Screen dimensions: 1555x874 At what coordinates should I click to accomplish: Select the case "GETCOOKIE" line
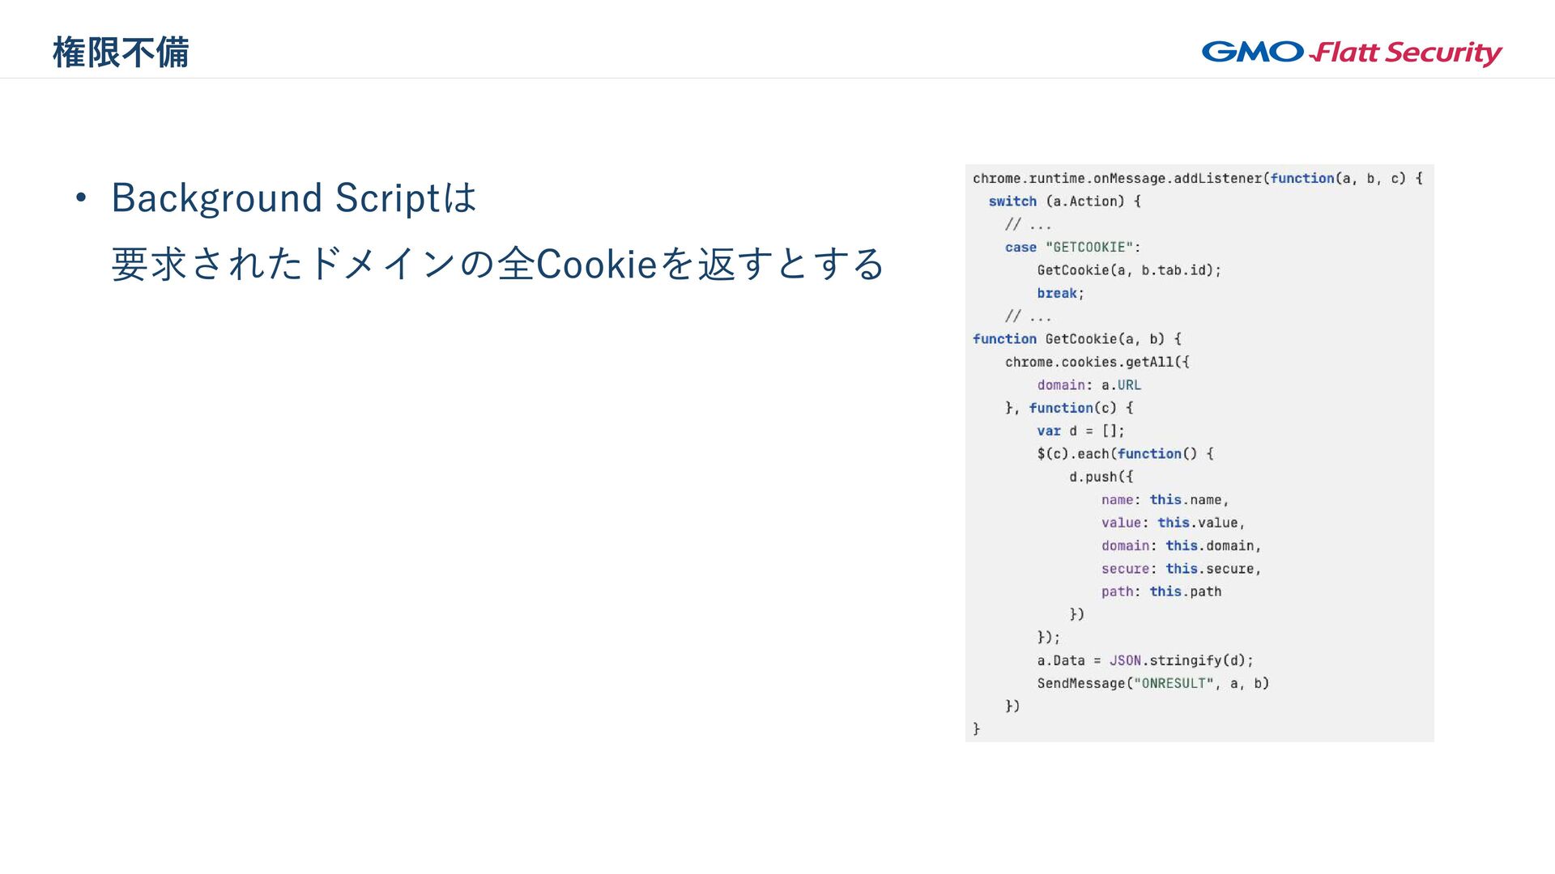[1072, 248]
